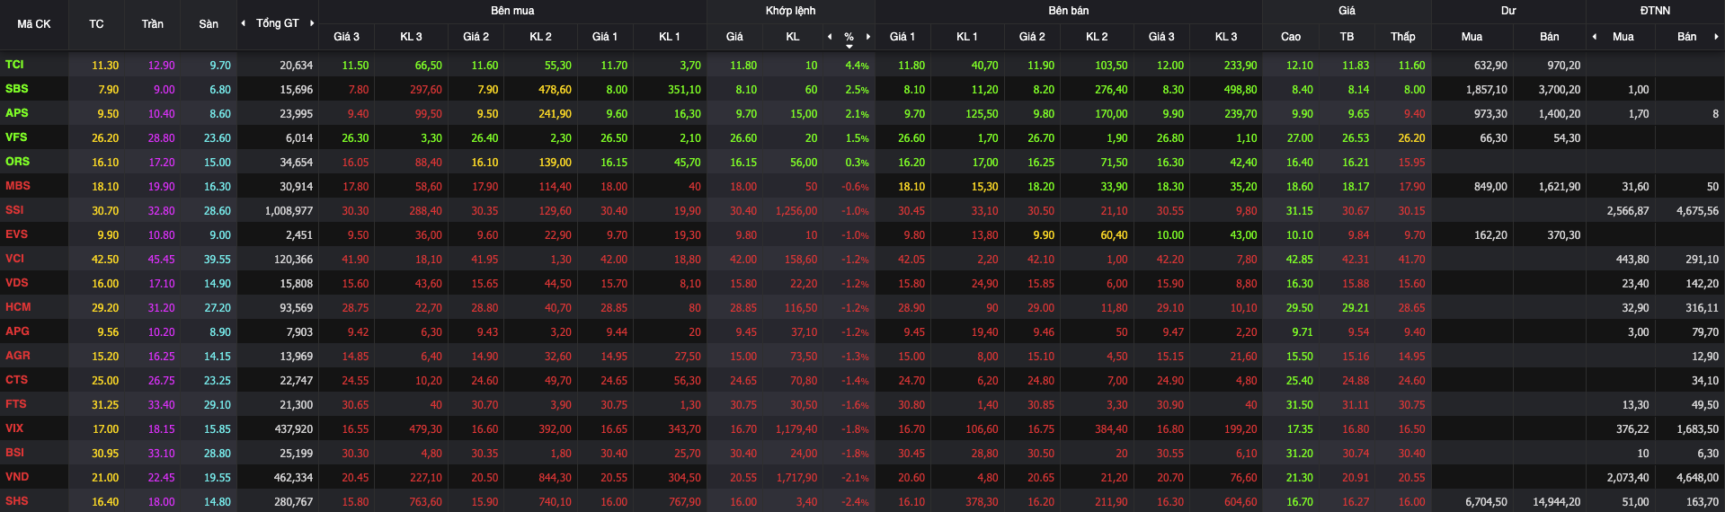Click left arrow before ĐTNN Mua header
1725x512 pixels.
pyautogui.click(x=1595, y=37)
